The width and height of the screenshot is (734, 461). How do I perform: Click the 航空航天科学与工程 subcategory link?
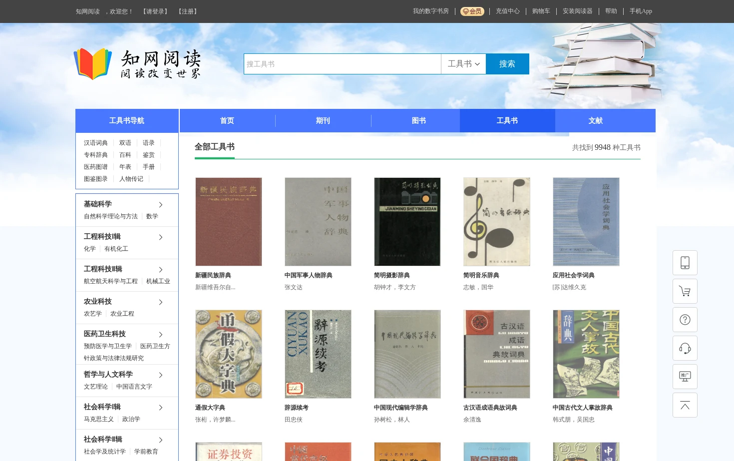(111, 281)
